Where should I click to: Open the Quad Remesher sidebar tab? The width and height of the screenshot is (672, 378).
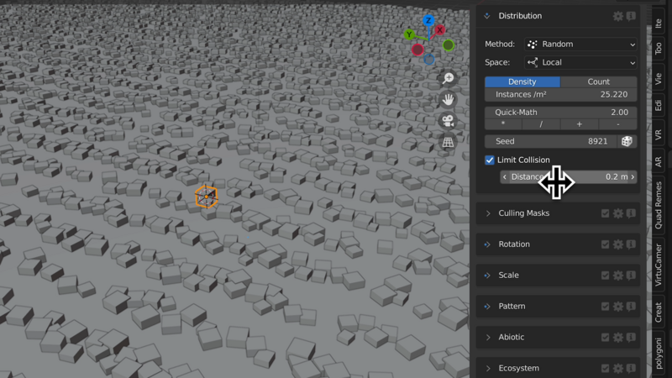click(x=659, y=205)
